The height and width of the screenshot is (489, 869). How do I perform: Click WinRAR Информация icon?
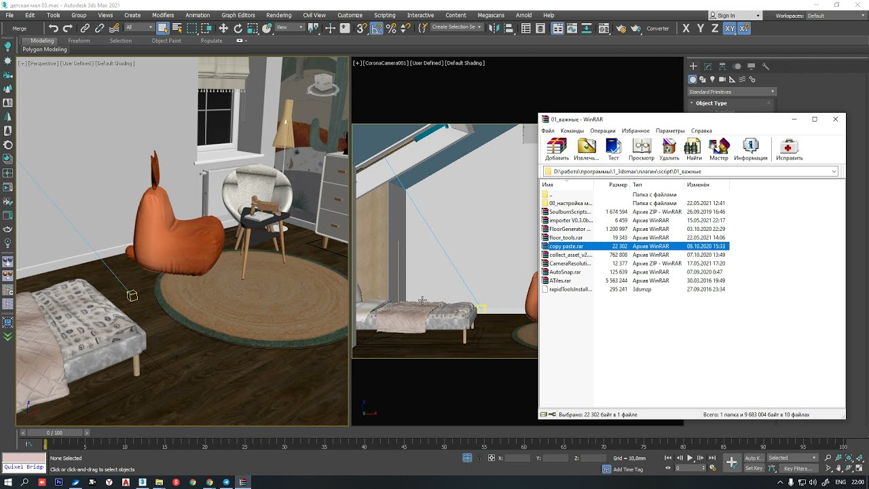coord(750,149)
